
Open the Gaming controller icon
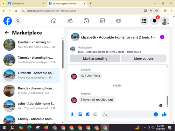[x=119, y=21]
